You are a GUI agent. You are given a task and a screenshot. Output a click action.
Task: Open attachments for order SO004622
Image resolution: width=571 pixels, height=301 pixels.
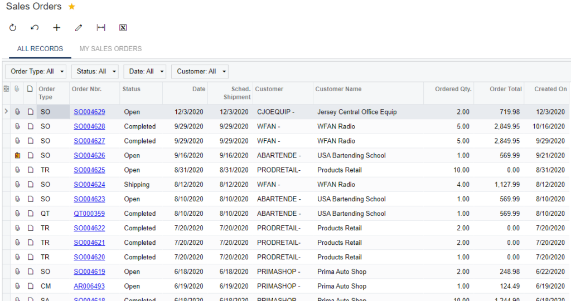tap(17, 228)
